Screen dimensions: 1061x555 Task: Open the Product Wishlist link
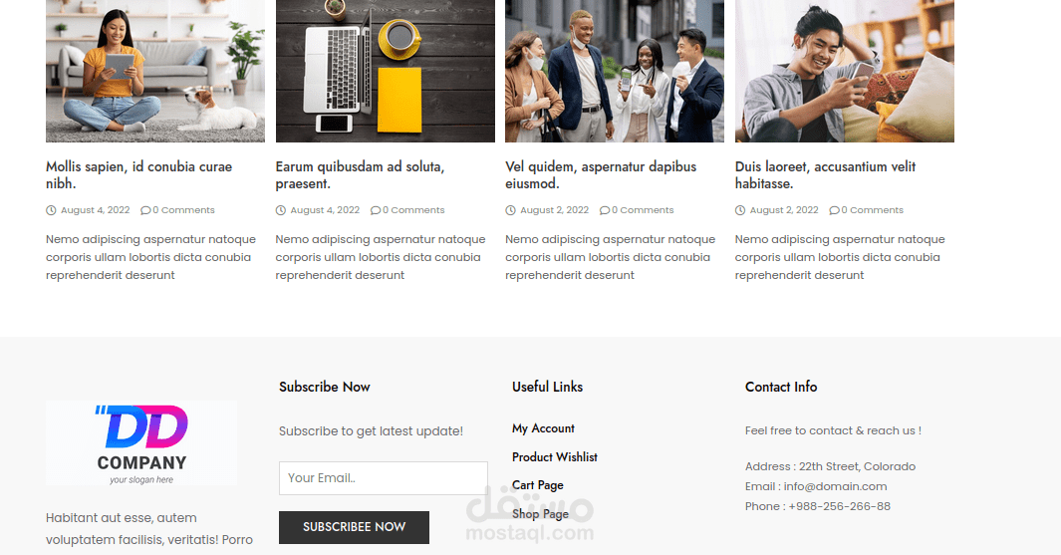point(555,457)
